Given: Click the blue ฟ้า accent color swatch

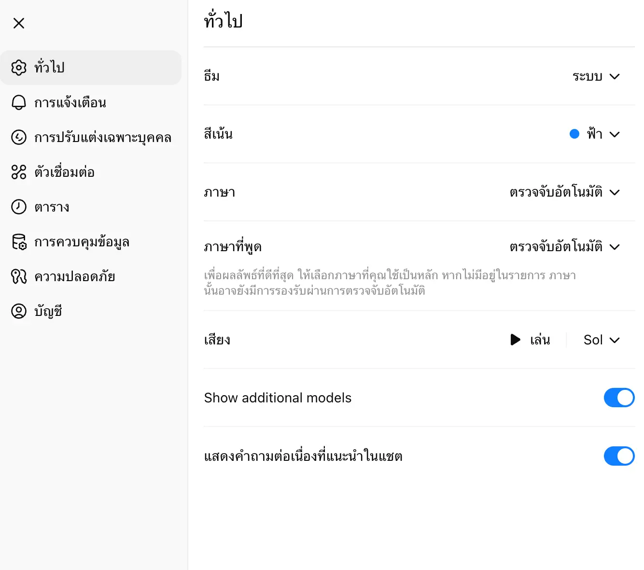Looking at the screenshot, I should click(x=574, y=134).
